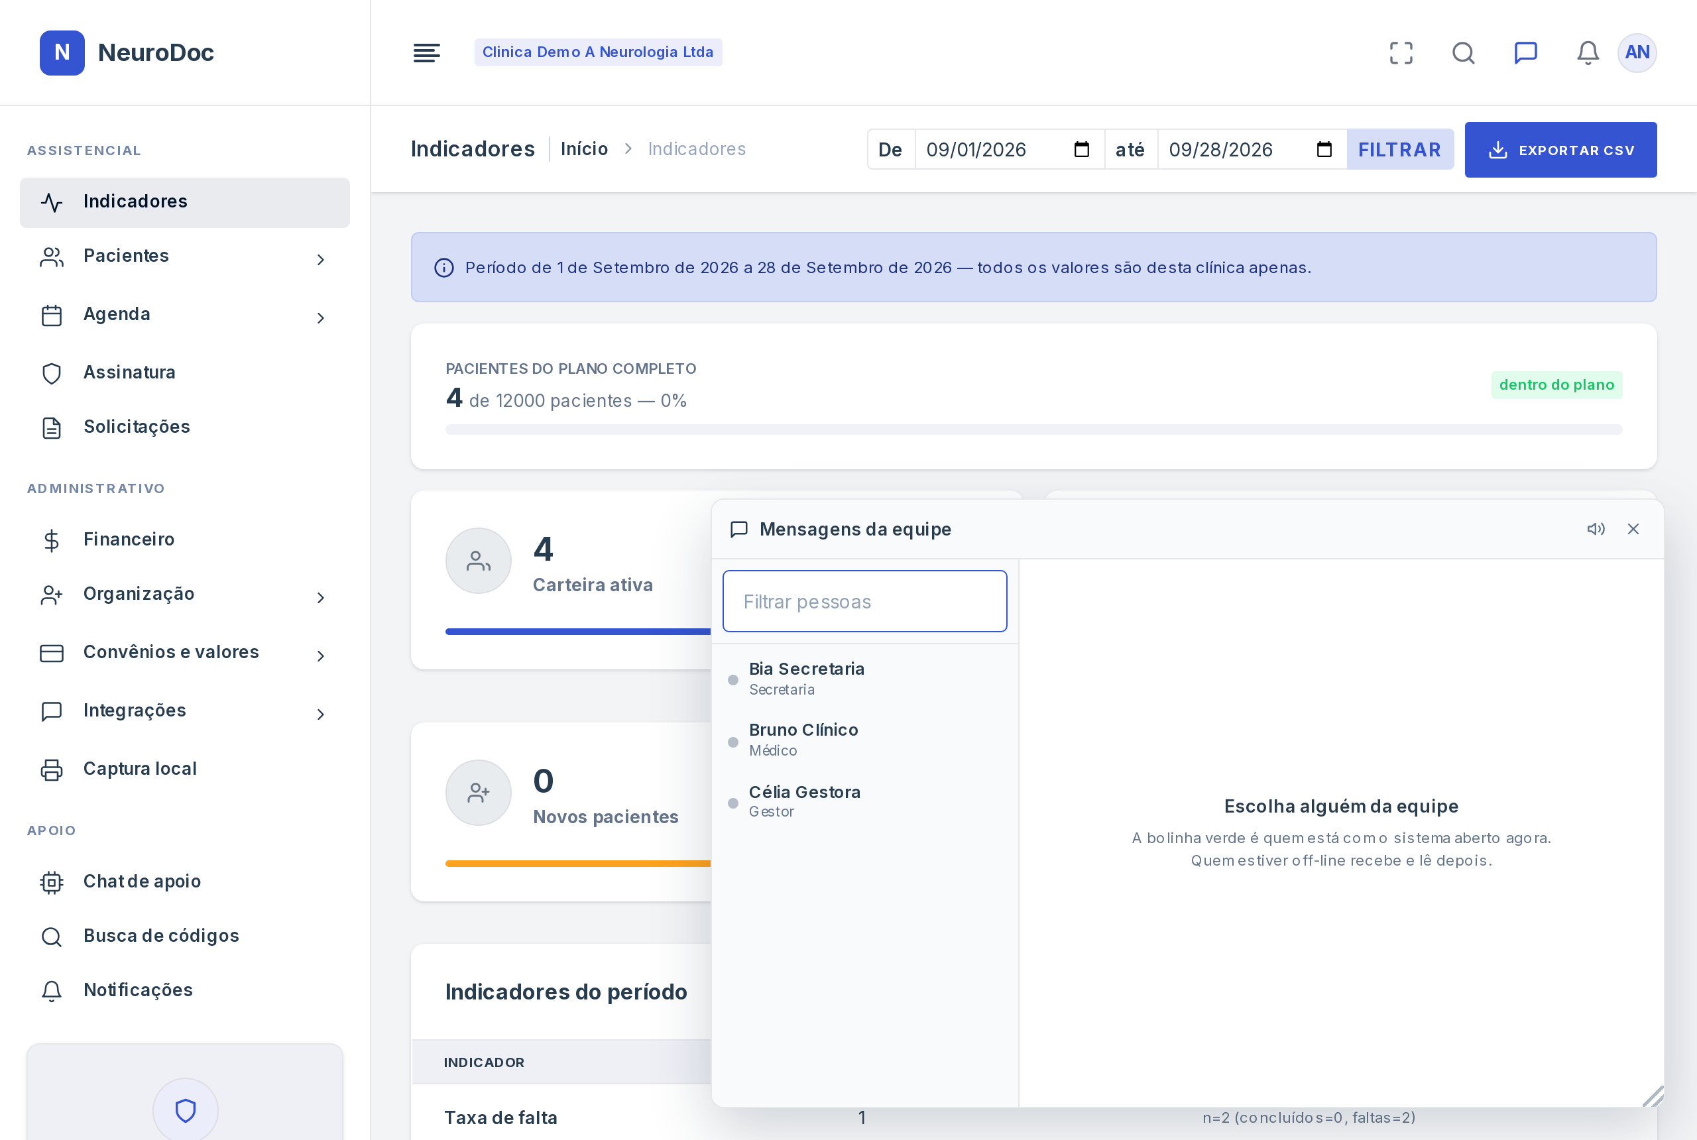Toggle sound in Mensagens da equipe panel
Screen dimensions: 1697x1140
click(1596, 528)
